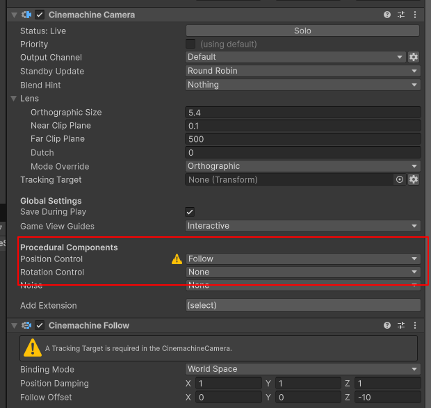Click the Near Clip Plane field
The image size is (431, 408).
(303, 126)
